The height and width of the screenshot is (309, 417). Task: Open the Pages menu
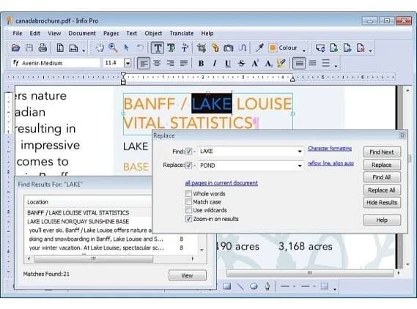(111, 33)
